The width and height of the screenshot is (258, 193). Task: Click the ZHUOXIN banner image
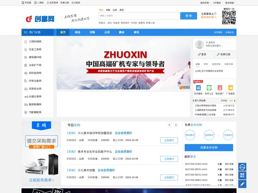[123, 64]
